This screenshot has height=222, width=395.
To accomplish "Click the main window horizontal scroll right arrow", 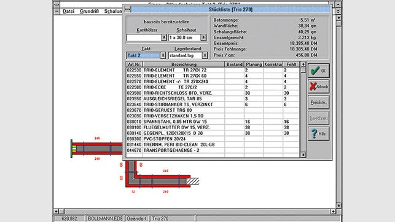I will click(333, 212).
